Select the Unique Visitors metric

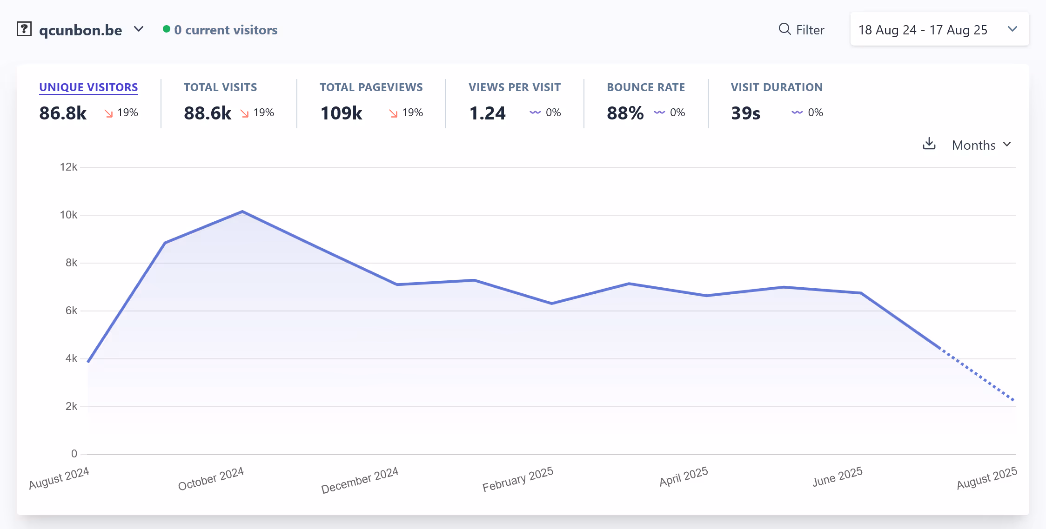(x=88, y=87)
